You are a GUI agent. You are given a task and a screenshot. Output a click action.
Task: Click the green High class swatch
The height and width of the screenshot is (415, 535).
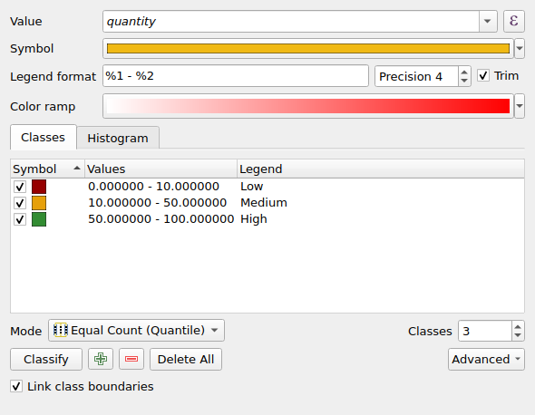[x=39, y=219]
